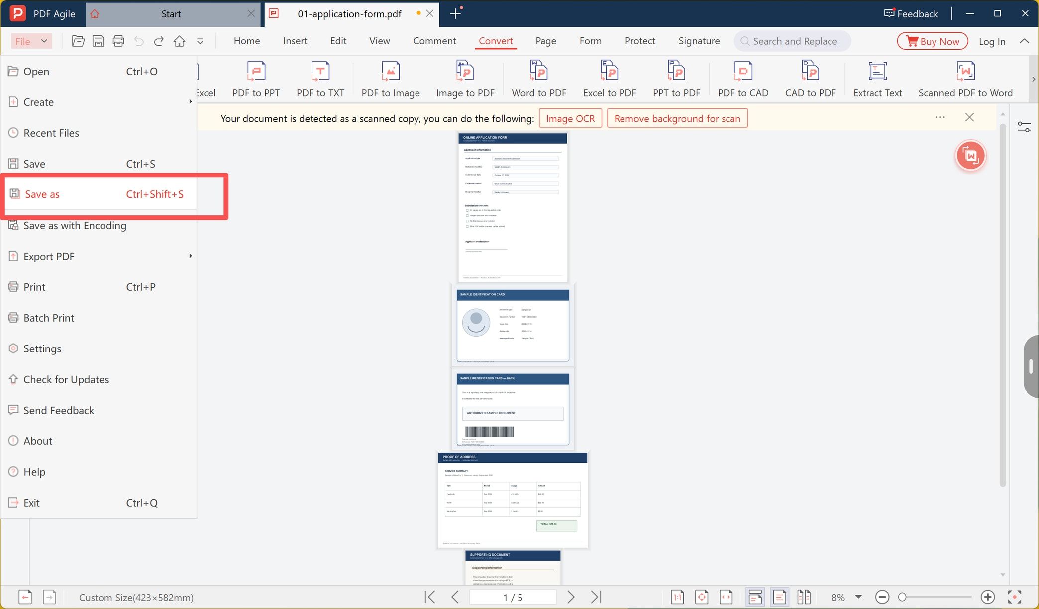
Task: Open the PDF to Image converter
Action: (x=391, y=80)
